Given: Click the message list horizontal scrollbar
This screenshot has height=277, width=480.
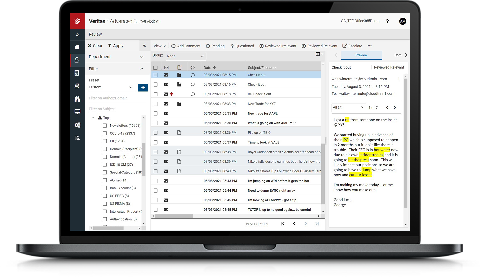Looking at the screenshot, I should (174, 216).
